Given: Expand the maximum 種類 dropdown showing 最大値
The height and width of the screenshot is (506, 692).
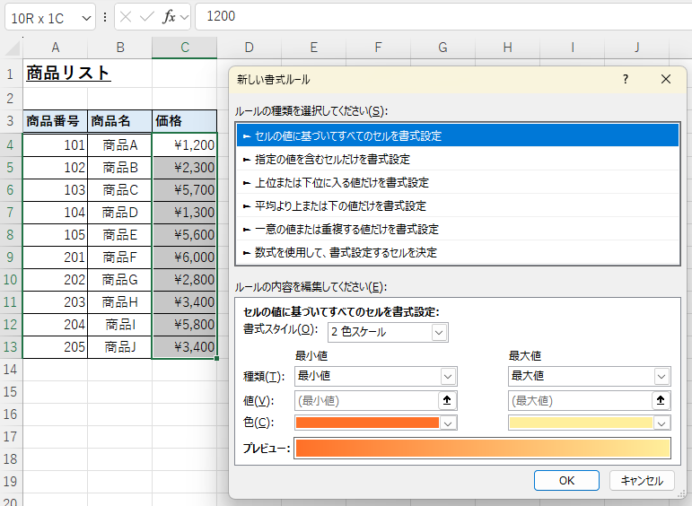Looking at the screenshot, I should coord(661,377).
